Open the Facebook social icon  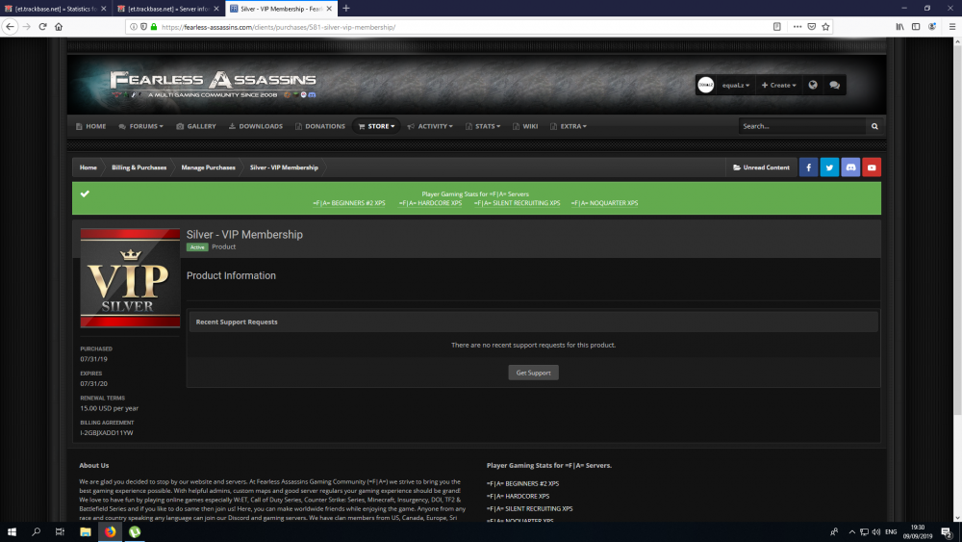(x=808, y=167)
